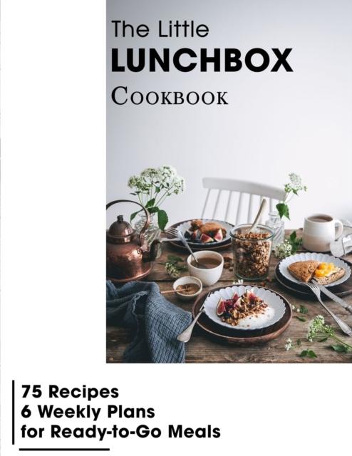The height and width of the screenshot is (456, 352).
Task: Click the "6 Weekly Plans" text
Action: click(x=88, y=412)
